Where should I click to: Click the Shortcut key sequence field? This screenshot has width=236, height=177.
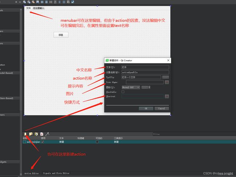[143, 96]
